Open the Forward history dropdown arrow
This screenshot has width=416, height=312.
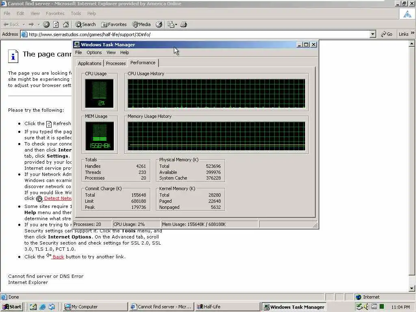[39, 24]
